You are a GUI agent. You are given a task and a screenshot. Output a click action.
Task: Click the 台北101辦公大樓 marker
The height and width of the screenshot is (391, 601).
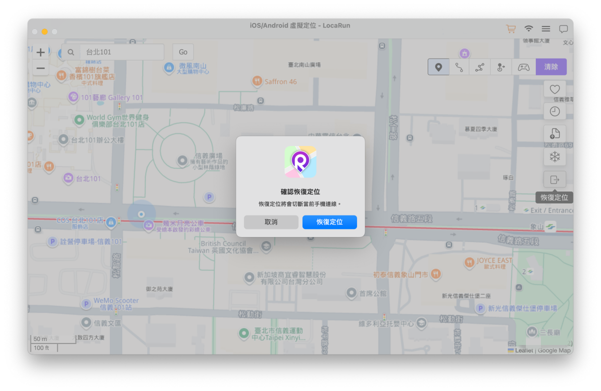[63, 139]
